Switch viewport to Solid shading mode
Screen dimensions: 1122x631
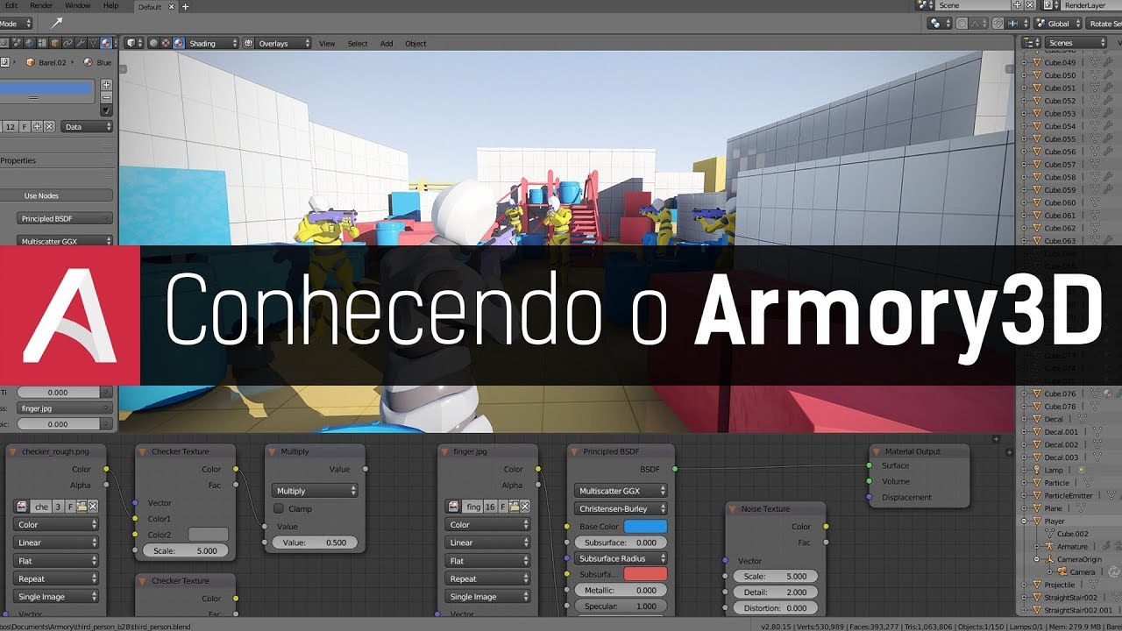click(x=153, y=43)
